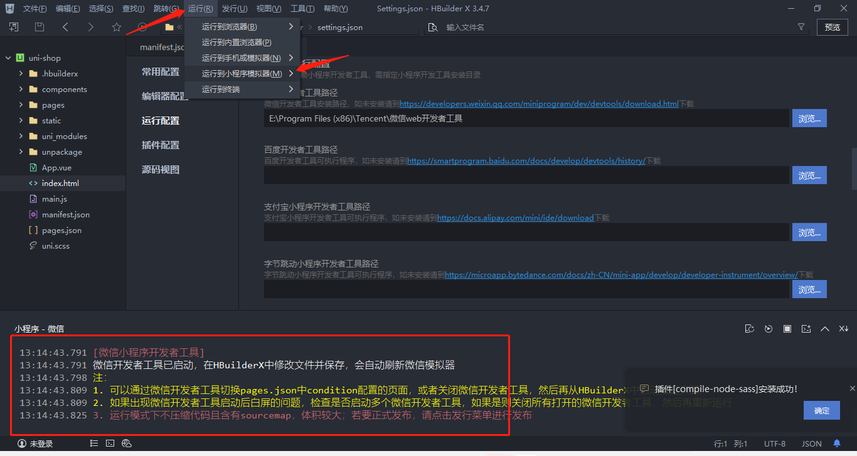Screen dimensions: 857x456
Task: Click the palette icon in status bar
Action: pyautogui.click(x=127, y=443)
